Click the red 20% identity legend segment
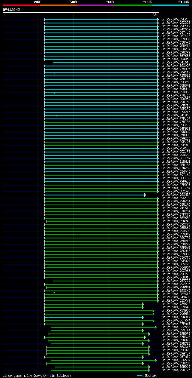Image resolution: width=192 pixels, height=378 pixels. (x=21, y=5)
